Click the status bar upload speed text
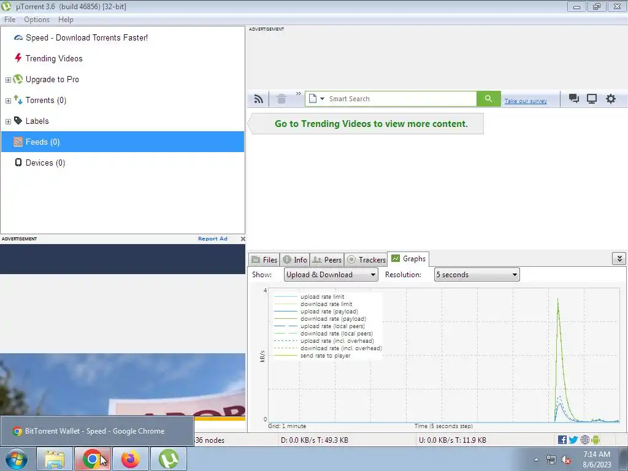Screen dimensions: 628x471 click(x=452, y=440)
